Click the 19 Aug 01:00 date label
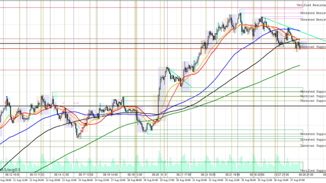This screenshot has width=326, height=183. coord(151,179)
